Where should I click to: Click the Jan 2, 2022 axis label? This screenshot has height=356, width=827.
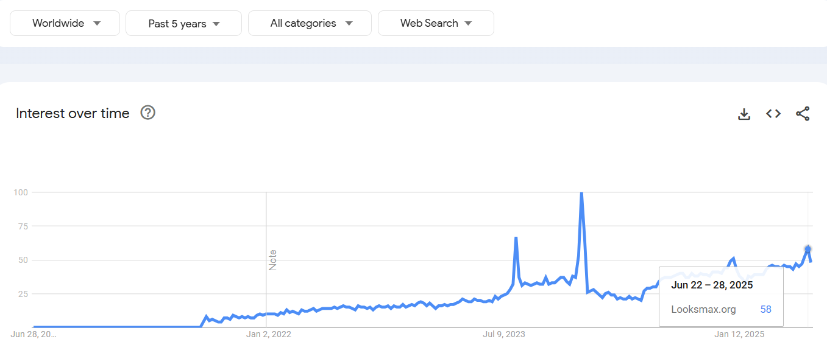tap(269, 334)
